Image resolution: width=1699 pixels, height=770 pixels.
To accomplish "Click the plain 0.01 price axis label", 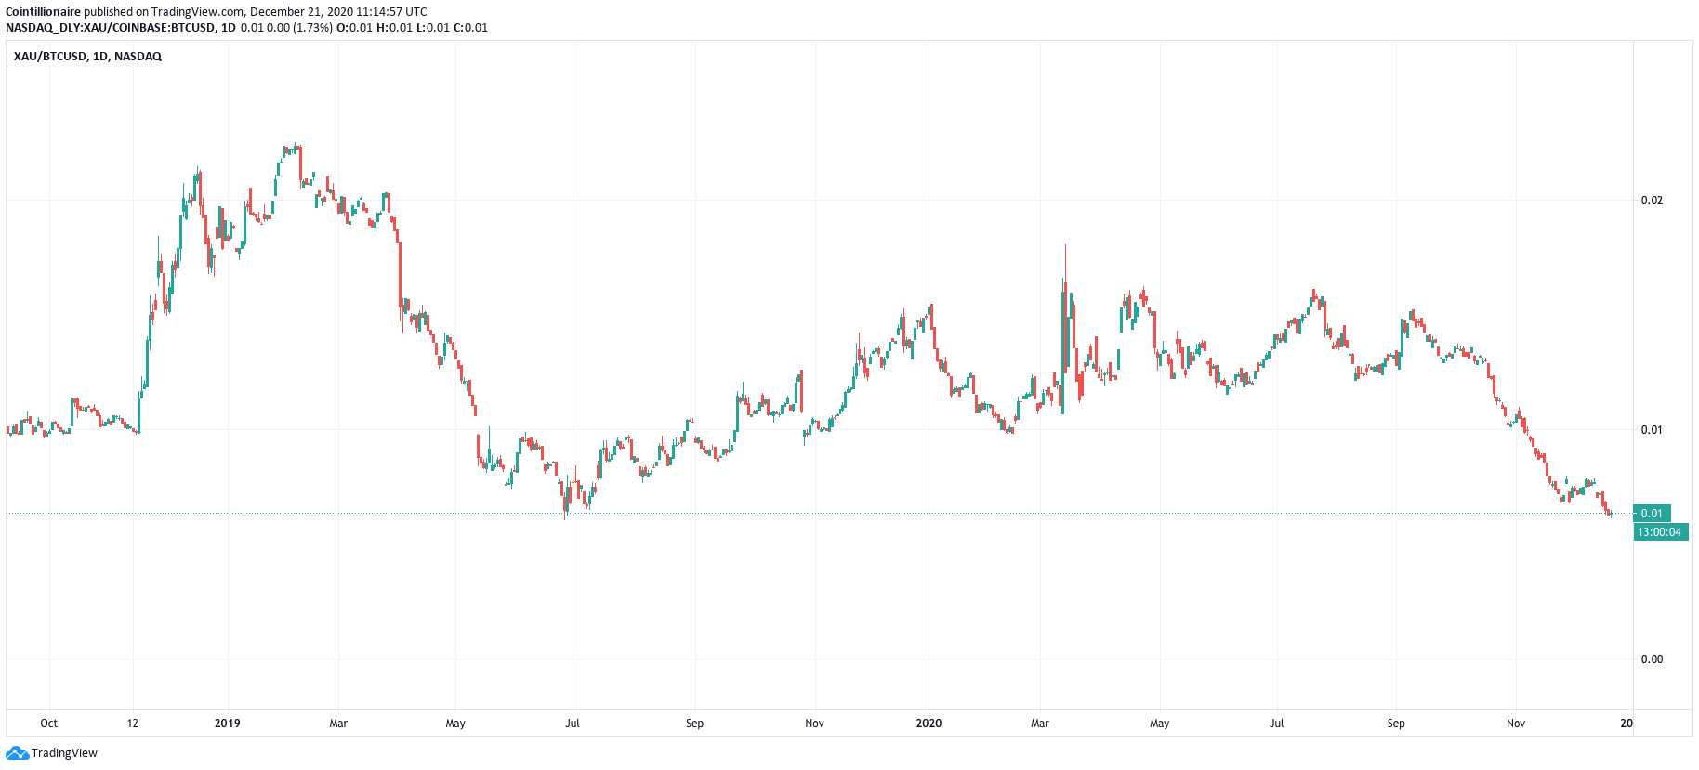I will click(1652, 430).
